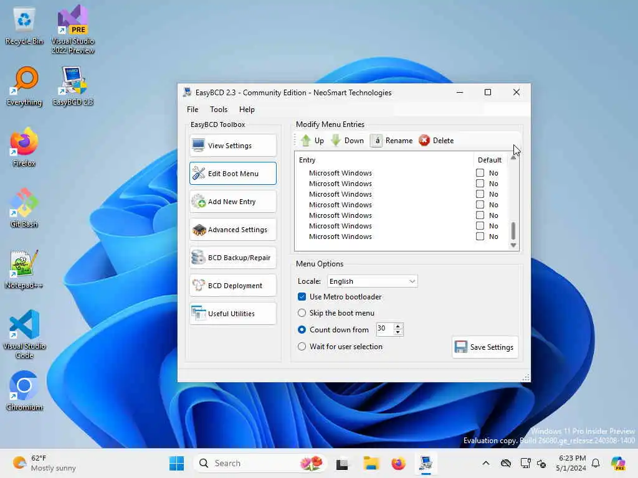The width and height of the screenshot is (638, 478).
Task: Click the cloud sync tray icon
Action: coord(506,463)
